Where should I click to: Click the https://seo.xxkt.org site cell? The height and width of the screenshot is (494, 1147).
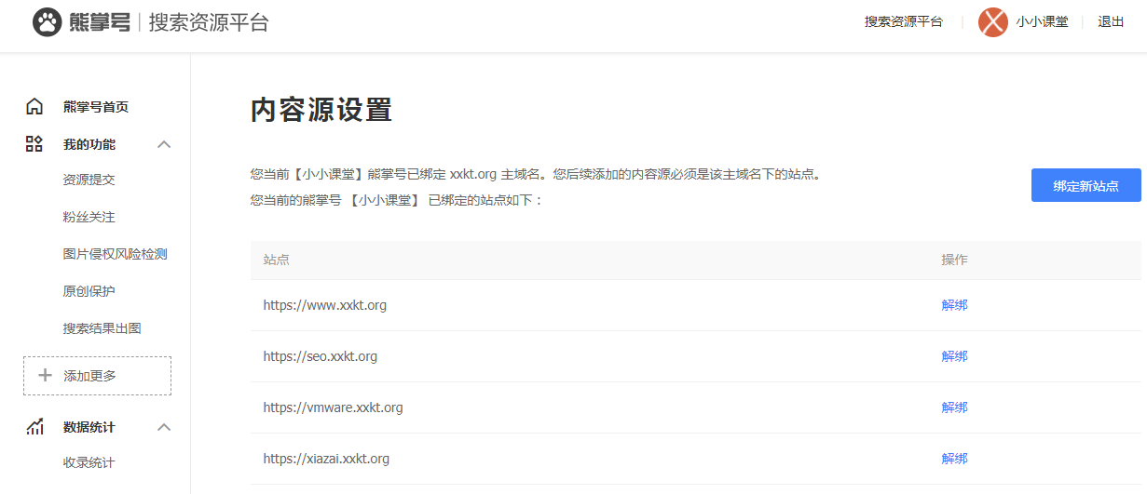click(321, 356)
